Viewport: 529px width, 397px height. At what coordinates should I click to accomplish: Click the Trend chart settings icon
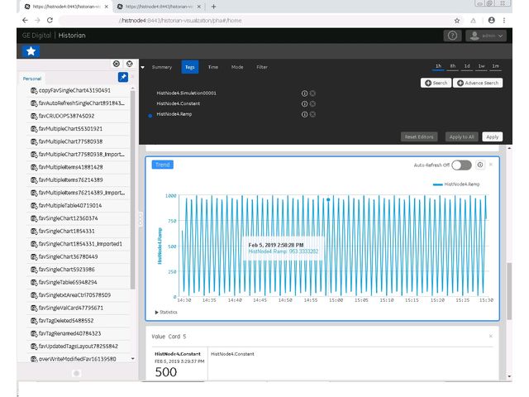pos(480,165)
